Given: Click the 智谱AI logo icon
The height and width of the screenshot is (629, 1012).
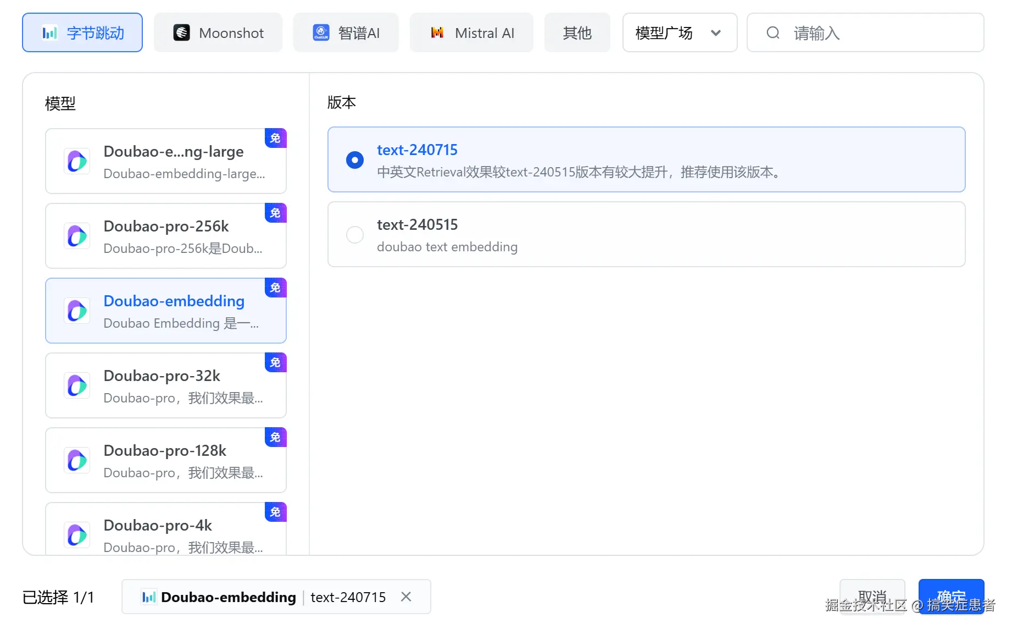Looking at the screenshot, I should pos(321,33).
